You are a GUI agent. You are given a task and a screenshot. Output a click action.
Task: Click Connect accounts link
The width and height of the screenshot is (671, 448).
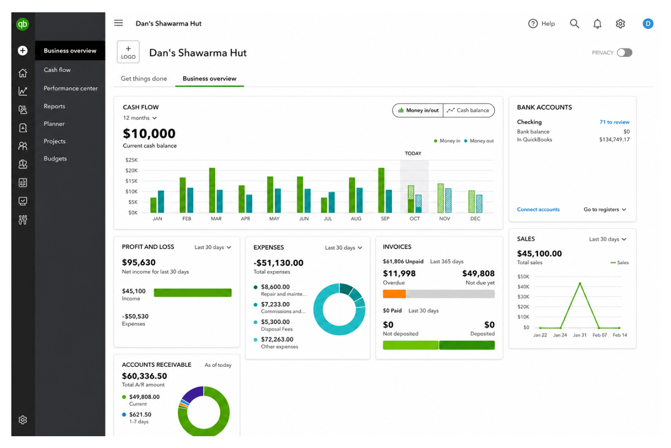(538, 210)
